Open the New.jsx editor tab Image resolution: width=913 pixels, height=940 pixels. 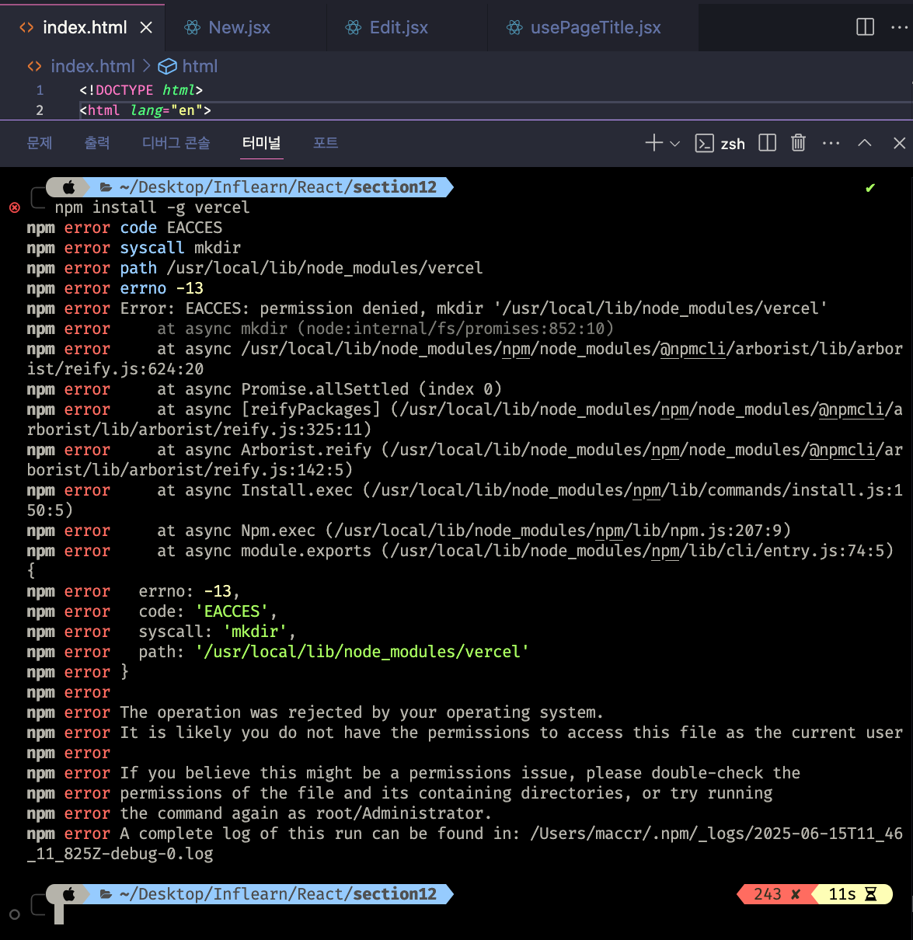(239, 27)
